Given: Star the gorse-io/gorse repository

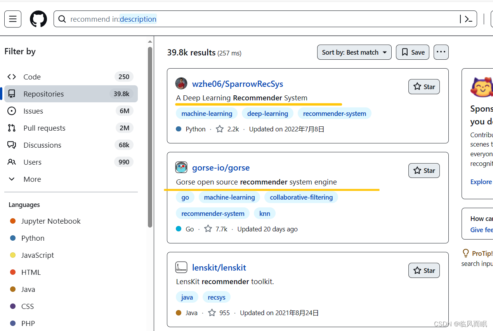Looking at the screenshot, I should 424,171.
